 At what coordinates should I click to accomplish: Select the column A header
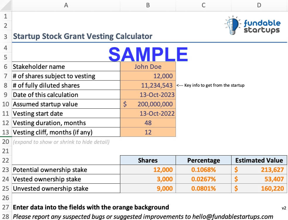66,5
